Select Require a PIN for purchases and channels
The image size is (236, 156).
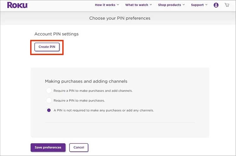tap(49, 91)
